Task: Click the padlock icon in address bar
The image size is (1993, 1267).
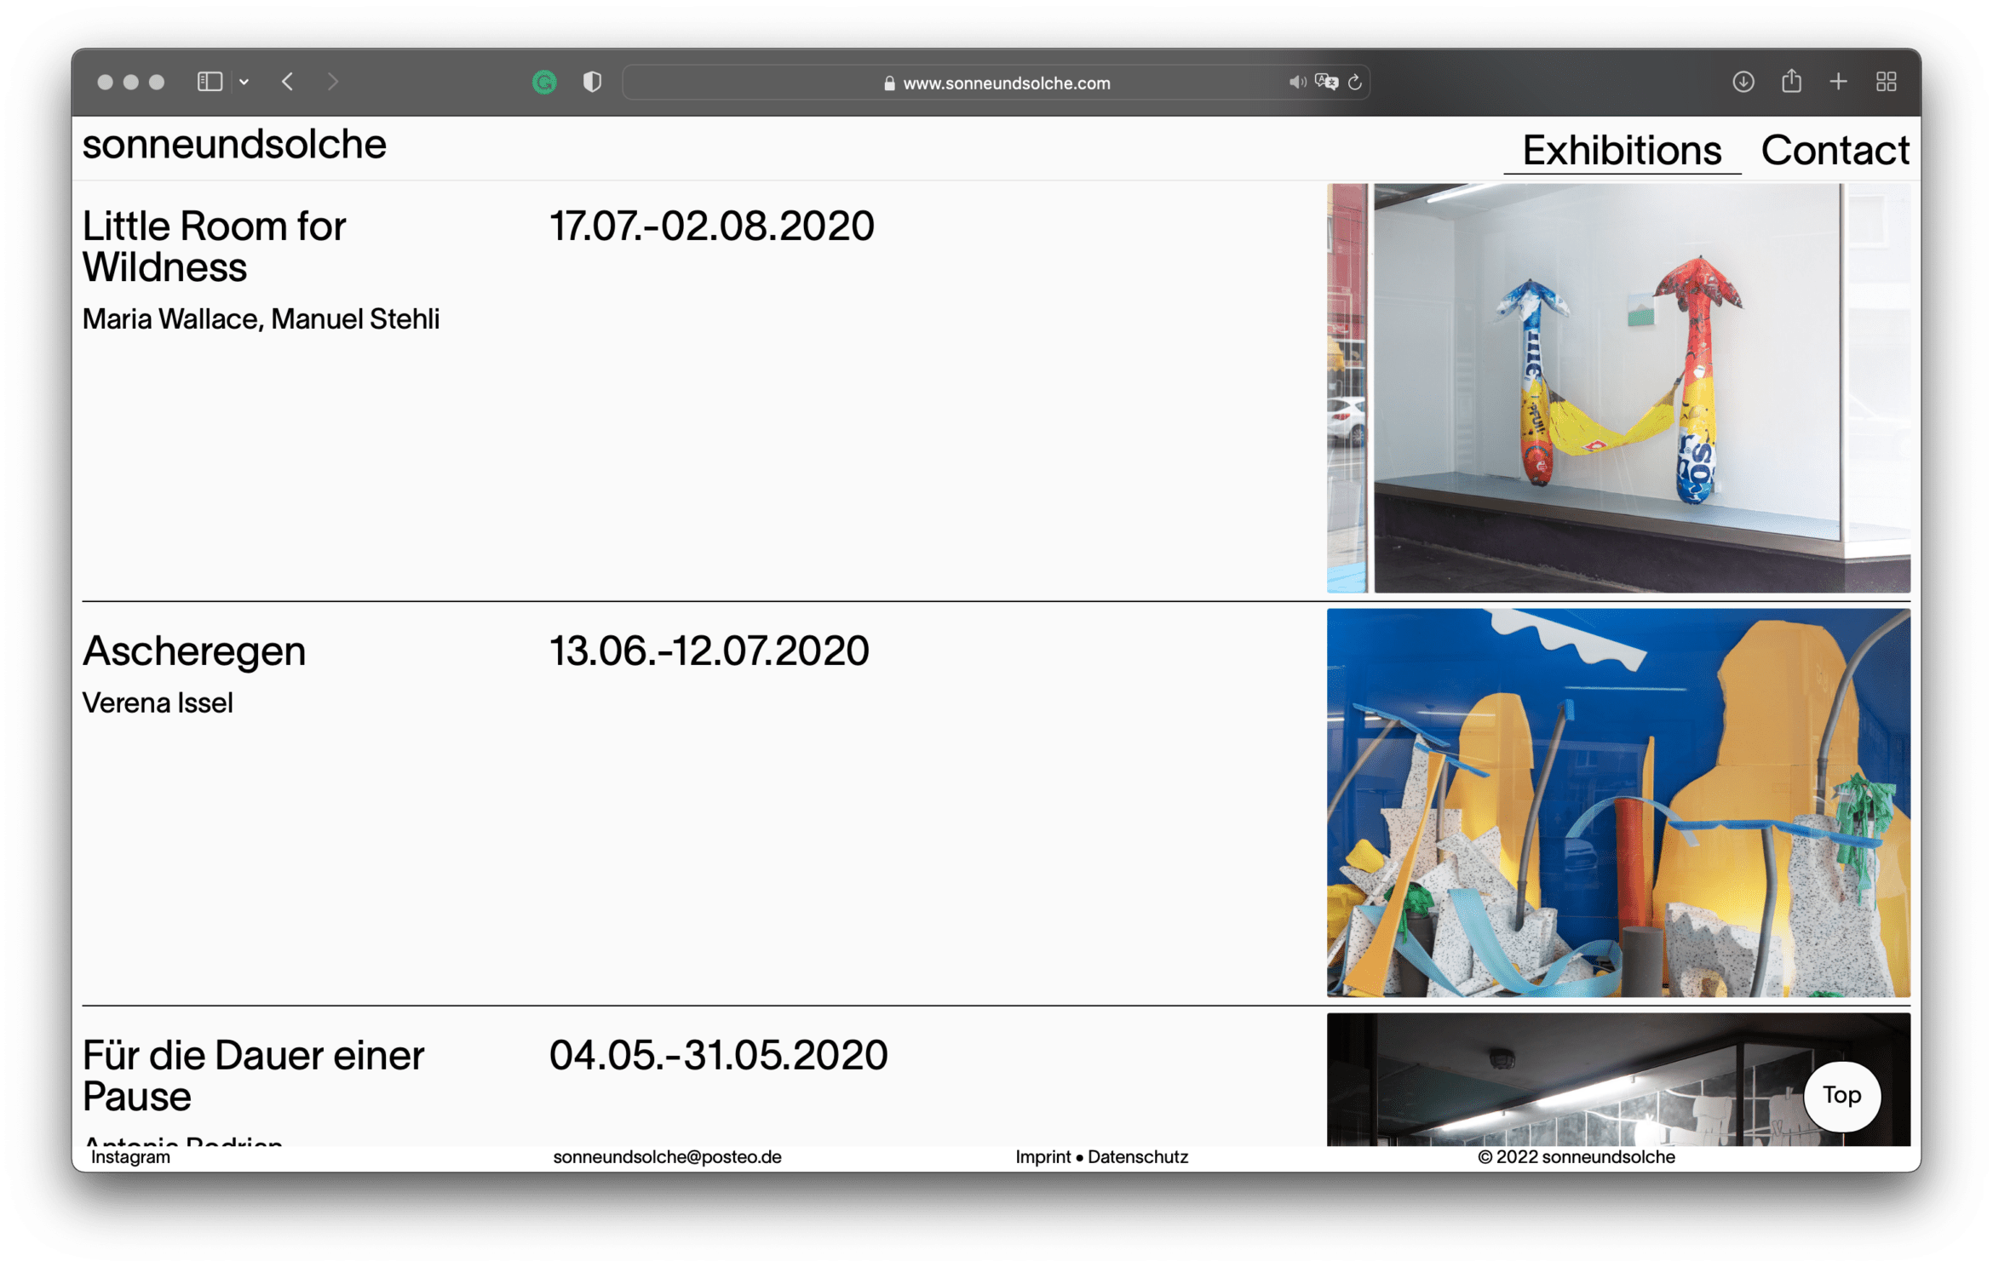Action: coord(889,83)
